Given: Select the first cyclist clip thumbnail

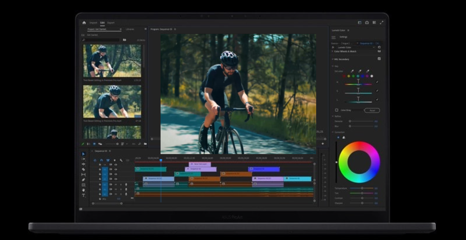Looking at the screenshot, I should [x=112, y=61].
